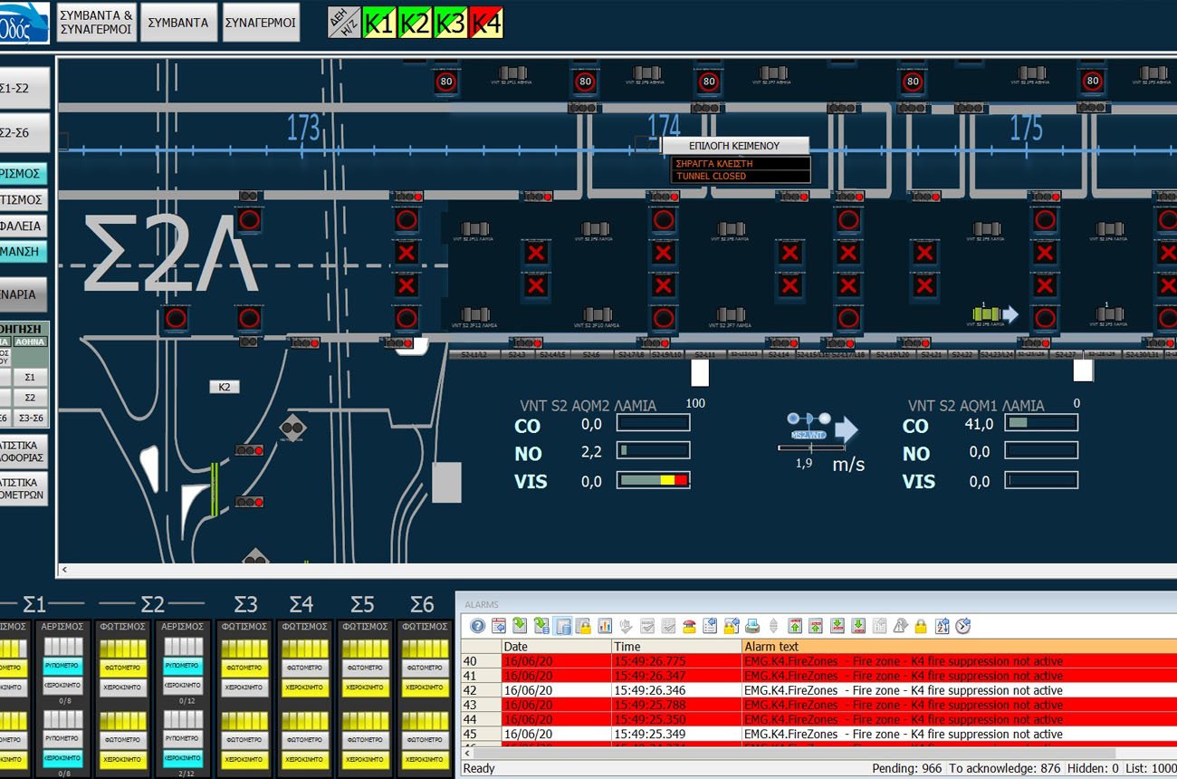1177x779 pixels.
Task: Click the K2 label on the map
Action: coord(225,387)
